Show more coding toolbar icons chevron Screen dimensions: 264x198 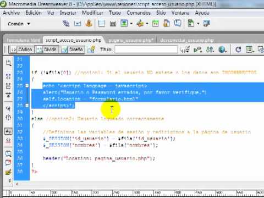tap(10, 180)
